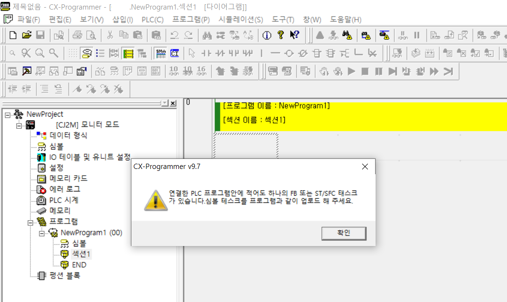Click the Redo arrow icon

[x=189, y=35]
